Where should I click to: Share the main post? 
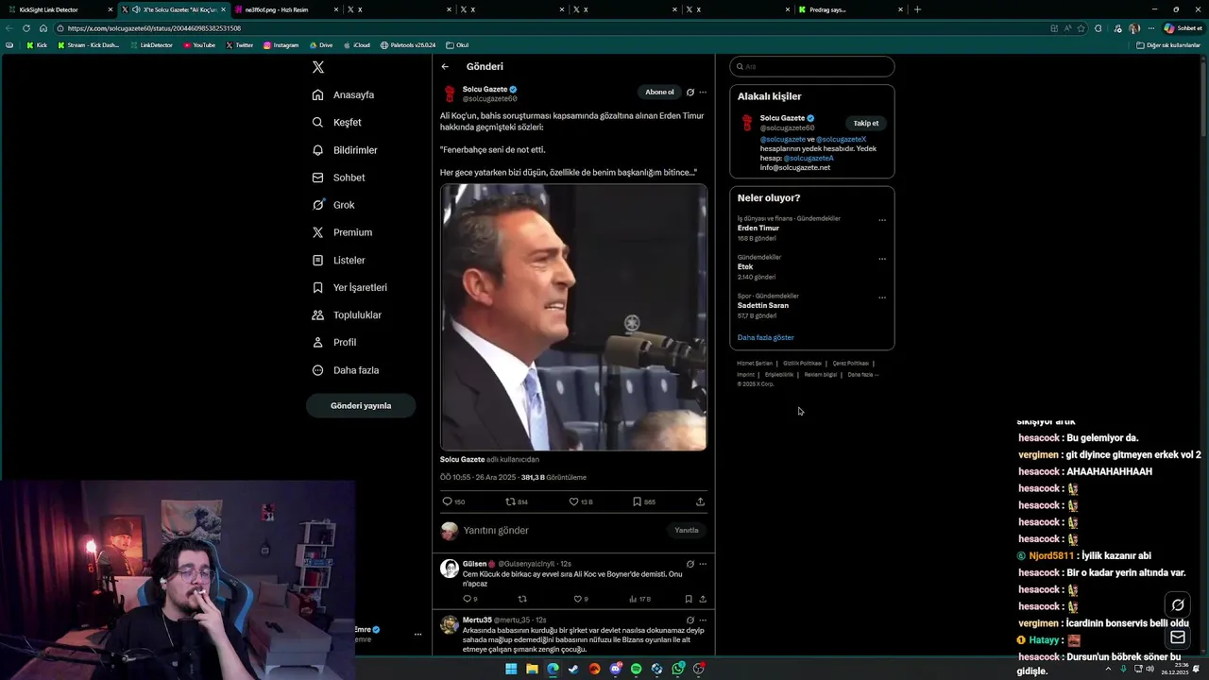click(x=700, y=501)
